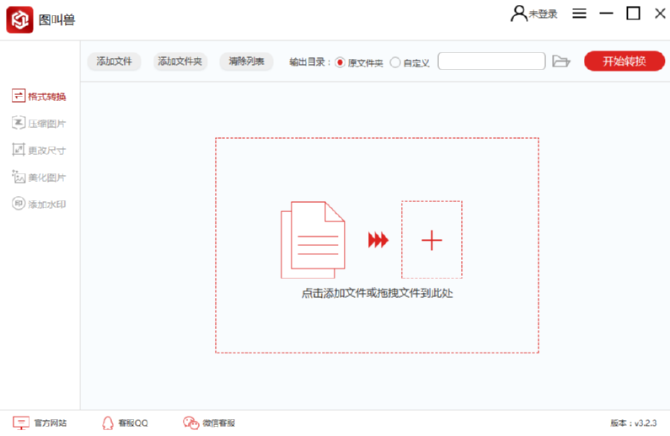Switch to the 格式转换 tab label

pos(47,97)
